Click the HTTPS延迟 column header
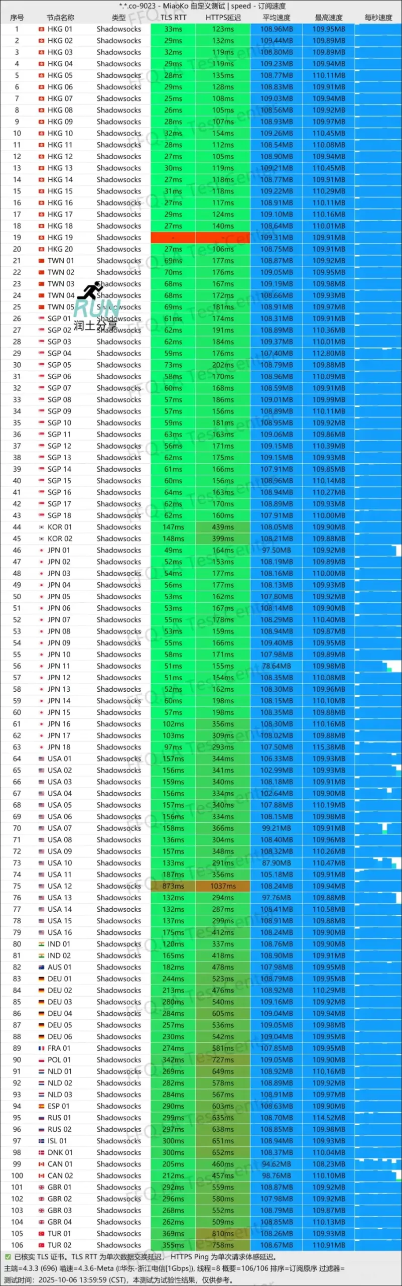Viewport: 402px width, 1286px height. coord(223,17)
